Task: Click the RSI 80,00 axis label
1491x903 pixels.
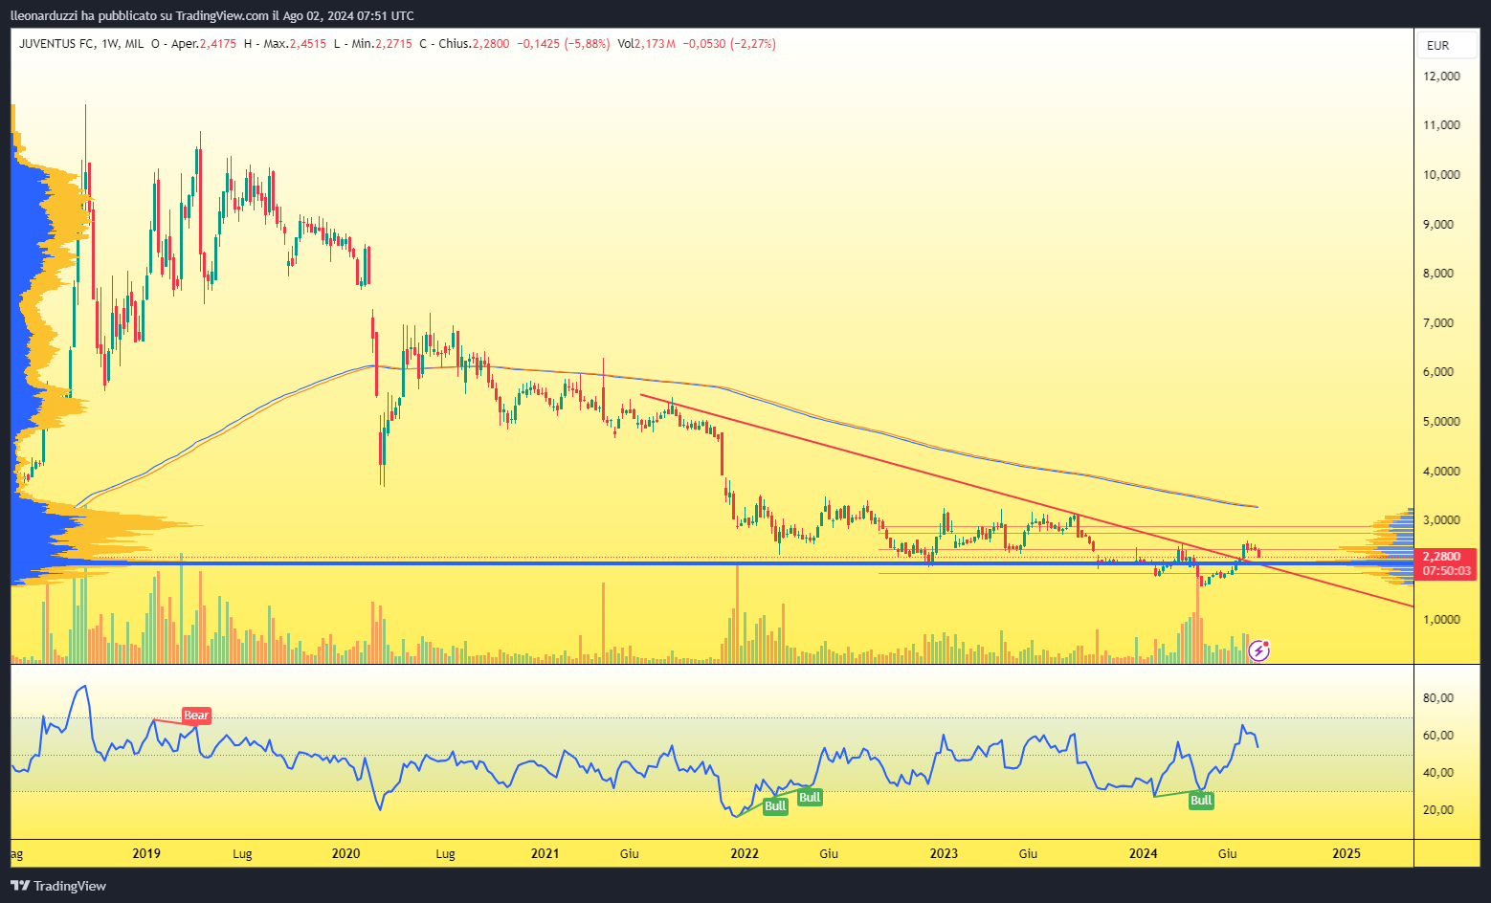Action: (1438, 698)
